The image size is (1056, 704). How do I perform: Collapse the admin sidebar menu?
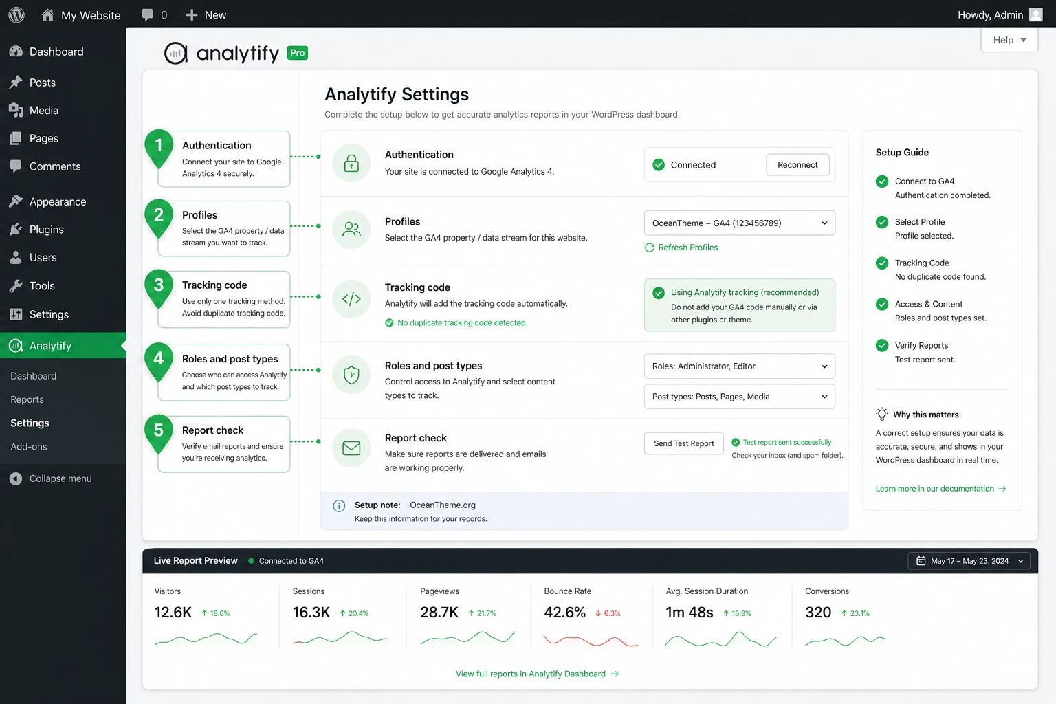[x=51, y=478]
